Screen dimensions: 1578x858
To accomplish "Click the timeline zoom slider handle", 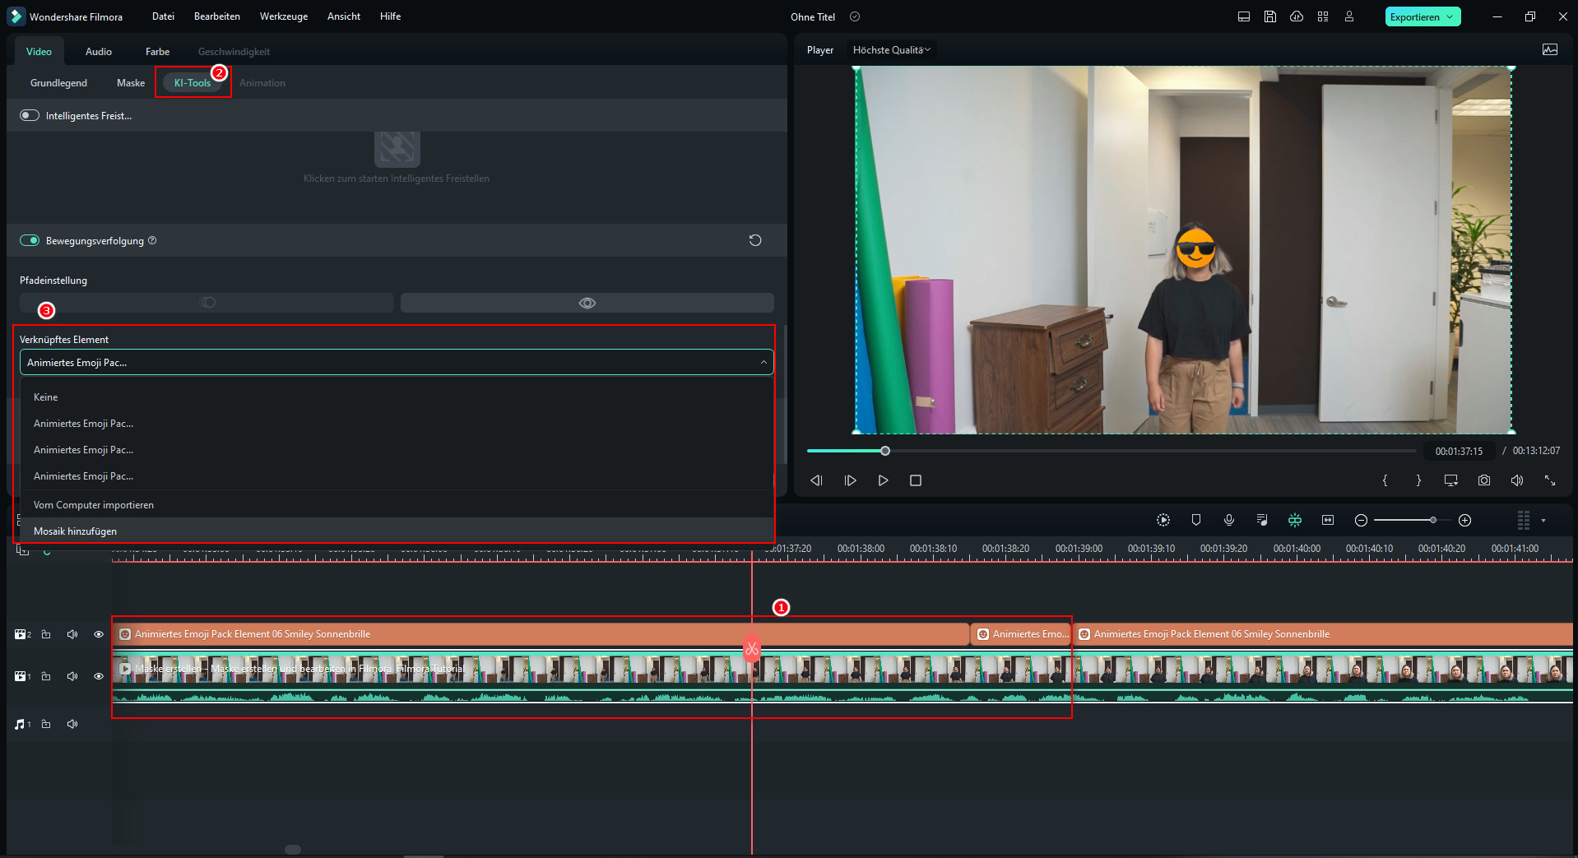I will point(1433,520).
